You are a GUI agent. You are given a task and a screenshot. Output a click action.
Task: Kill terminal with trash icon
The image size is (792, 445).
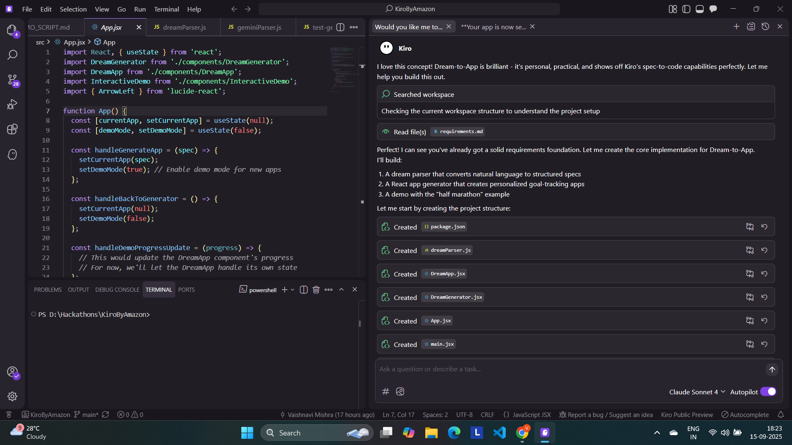coord(316,290)
